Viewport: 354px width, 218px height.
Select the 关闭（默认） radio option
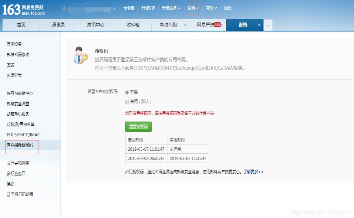126,102
